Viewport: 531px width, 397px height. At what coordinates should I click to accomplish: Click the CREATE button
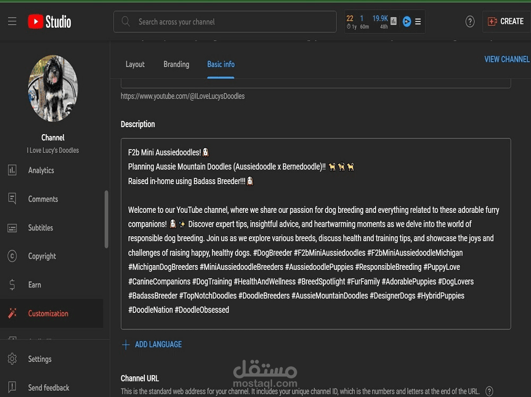[506, 21]
